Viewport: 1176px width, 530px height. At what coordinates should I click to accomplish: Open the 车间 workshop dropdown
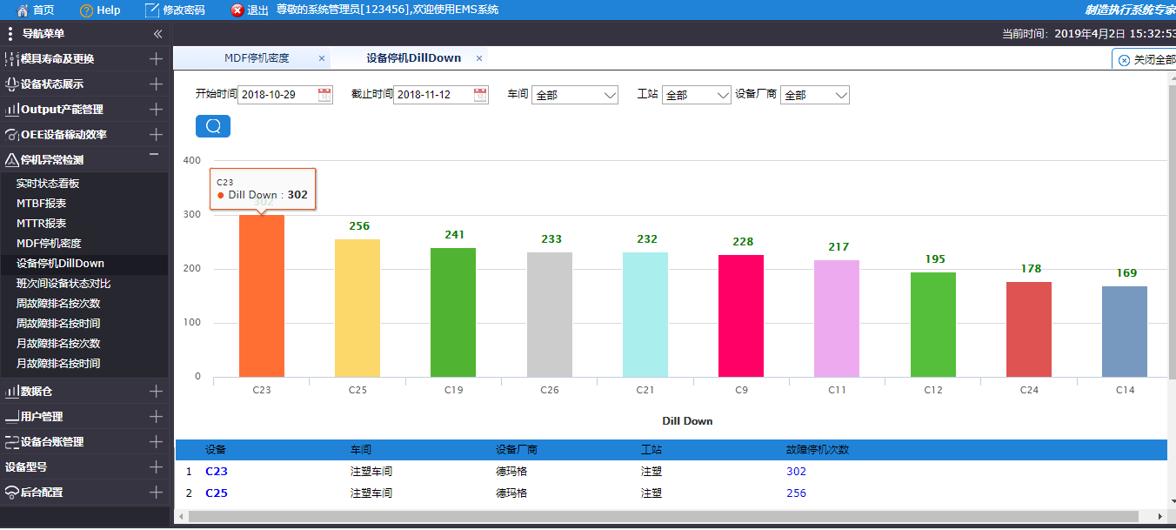(x=574, y=95)
